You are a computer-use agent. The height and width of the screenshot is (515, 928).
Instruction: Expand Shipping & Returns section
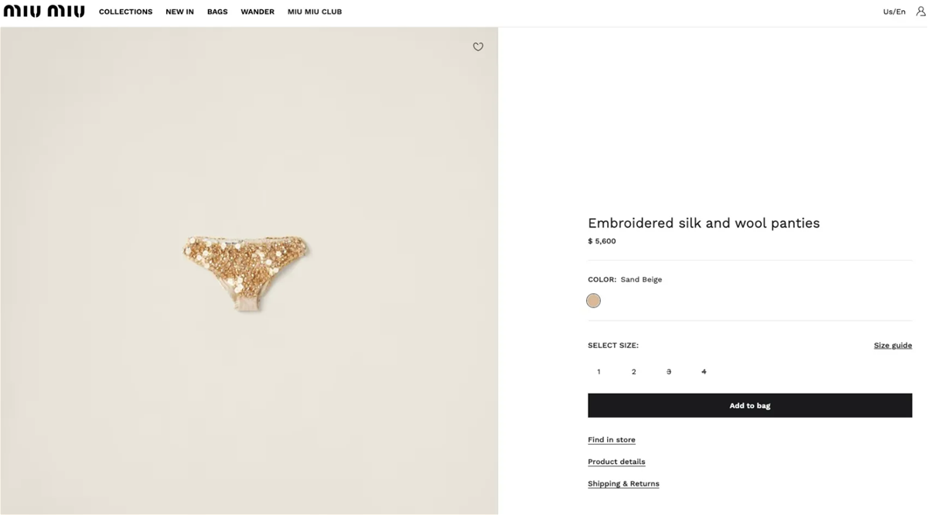pos(623,484)
